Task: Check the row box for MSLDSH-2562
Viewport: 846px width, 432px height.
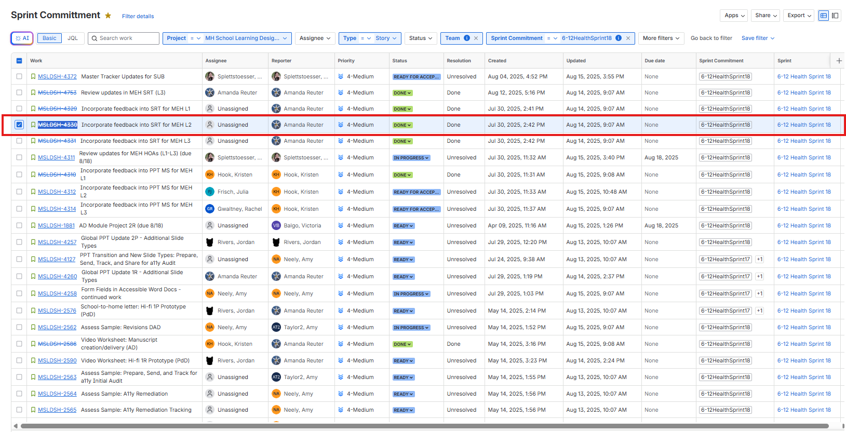Action: (19, 327)
